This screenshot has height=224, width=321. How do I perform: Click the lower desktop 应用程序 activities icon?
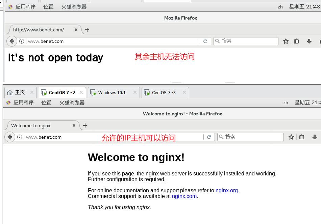pyautogui.click(x=8, y=103)
